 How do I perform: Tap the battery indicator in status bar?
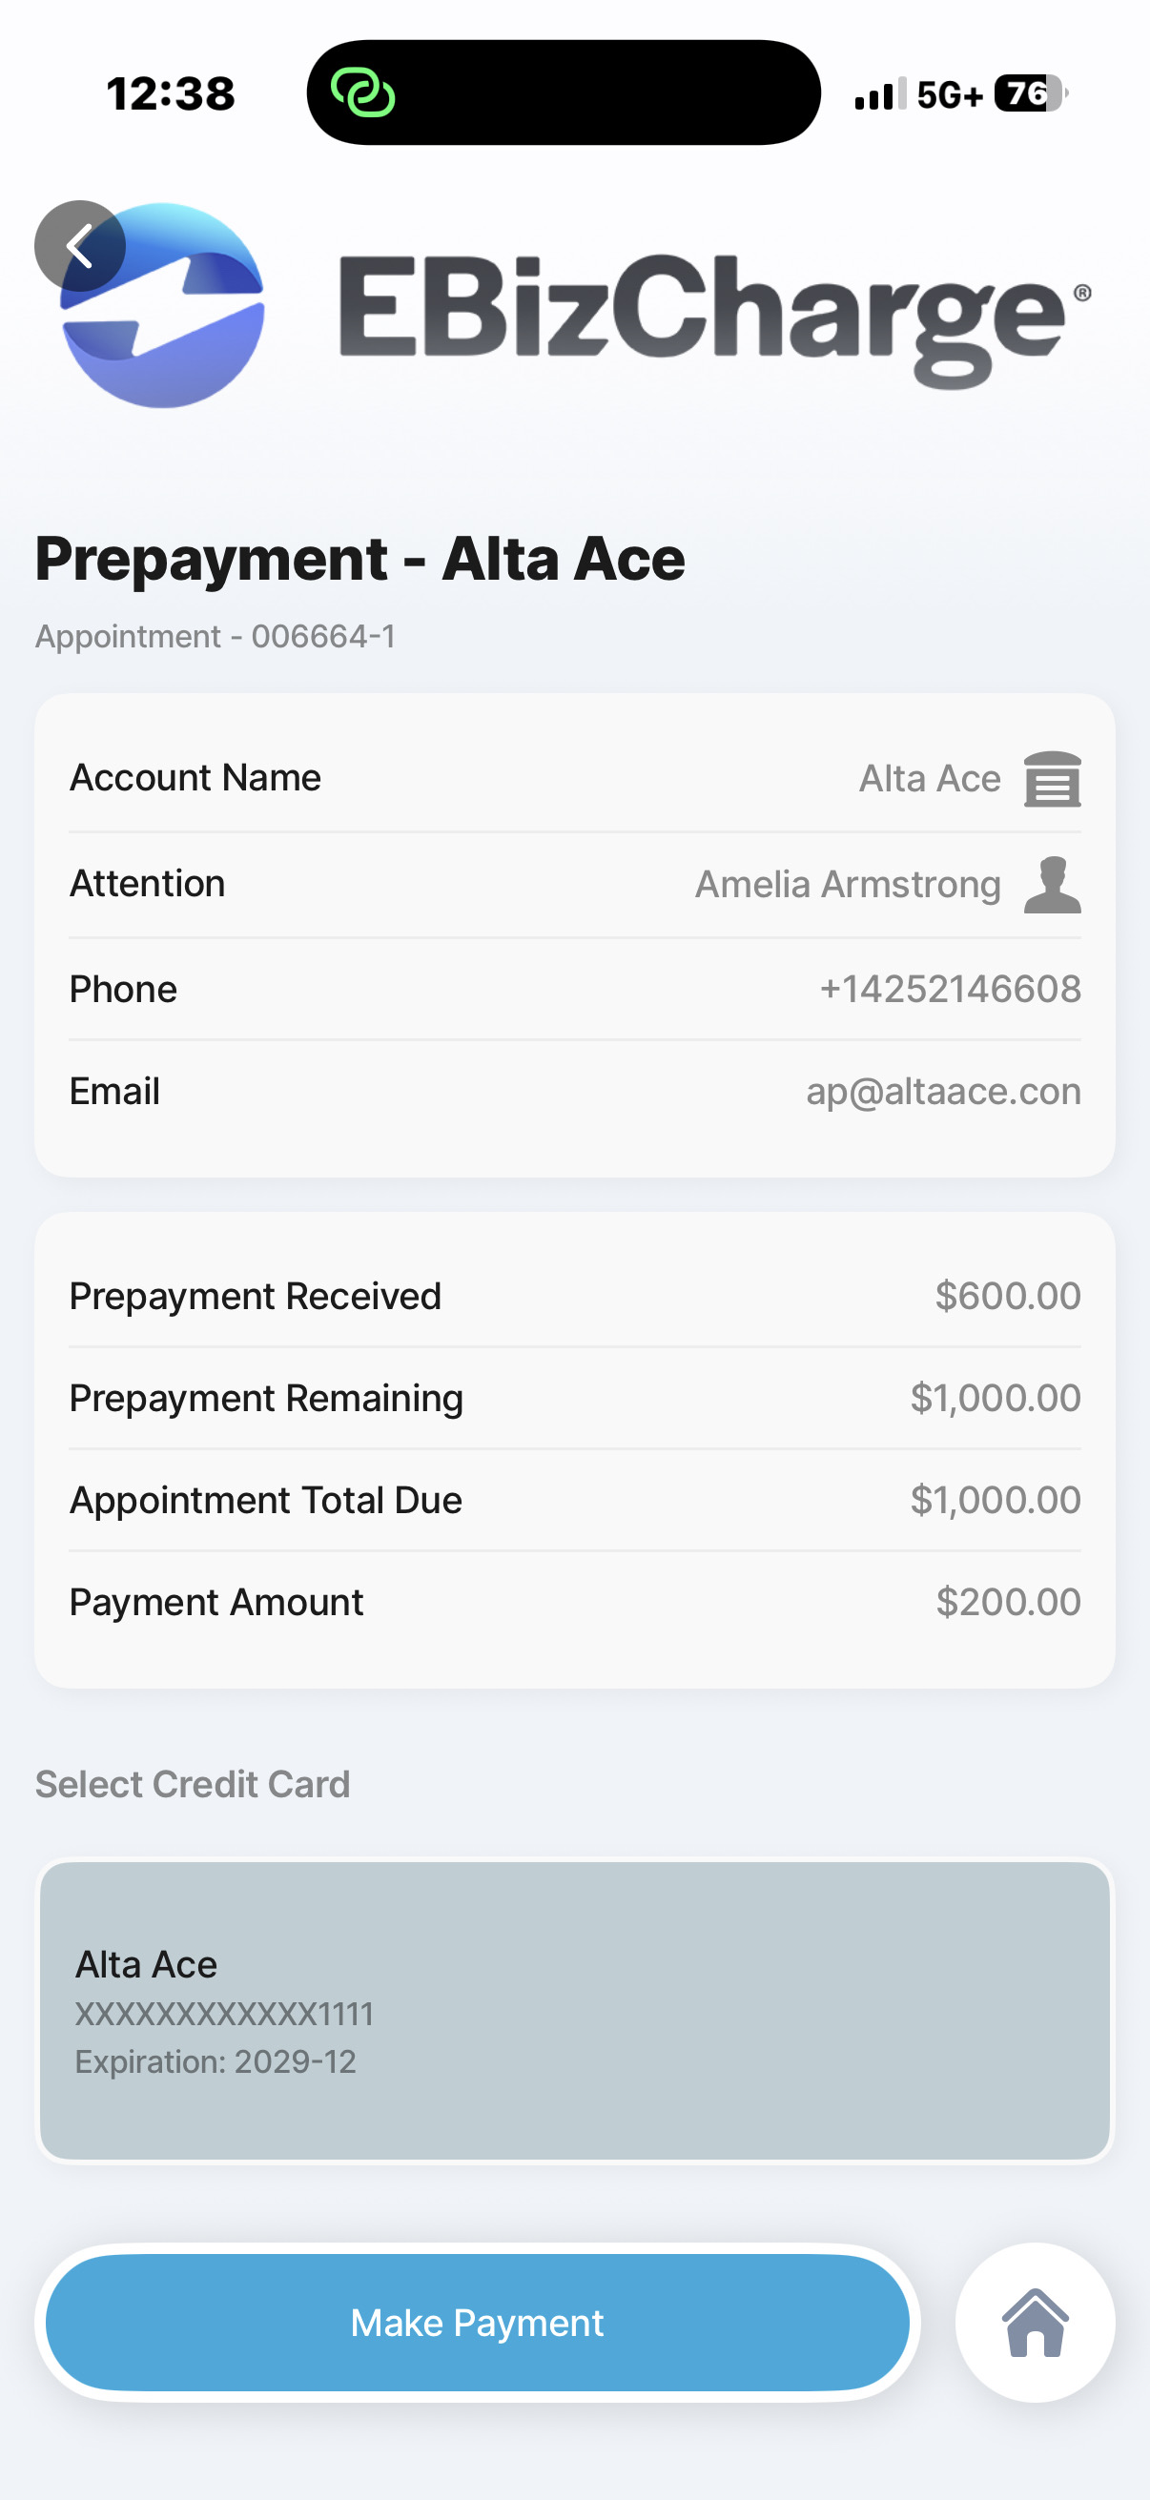[1030, 93]
